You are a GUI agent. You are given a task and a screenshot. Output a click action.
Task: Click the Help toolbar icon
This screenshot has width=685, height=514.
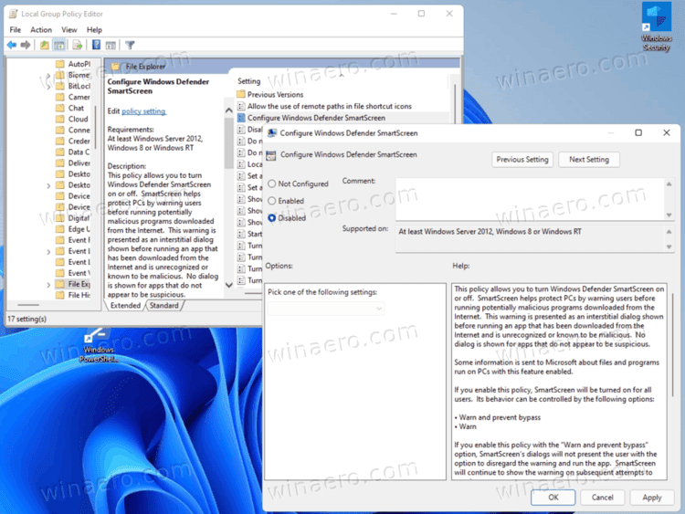pyautogui.click(x=96, y=45)
